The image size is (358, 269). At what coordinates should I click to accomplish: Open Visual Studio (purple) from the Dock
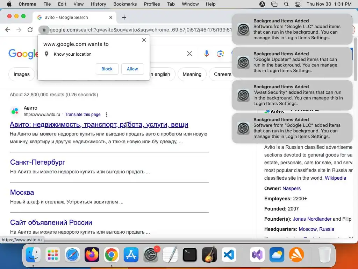click(x=257, y=254)
